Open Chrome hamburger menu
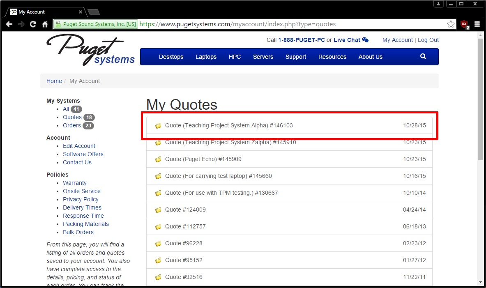This screenshot has width=486, height=288. click(x=477, y=24)
